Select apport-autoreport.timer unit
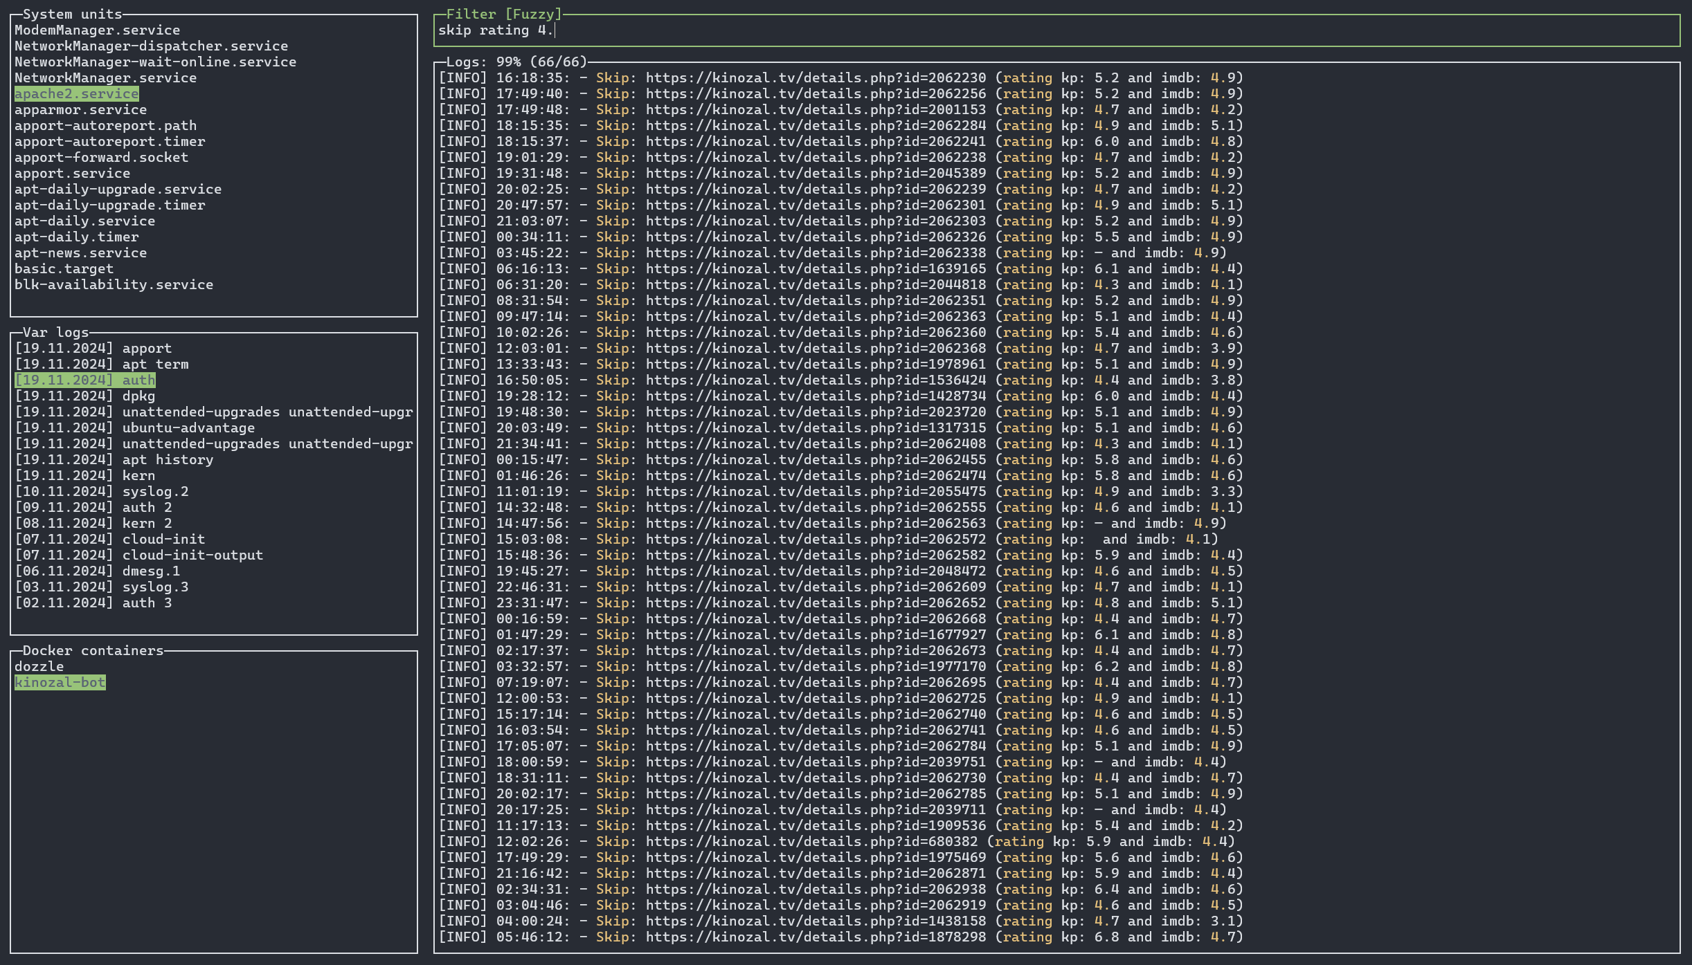 point(109,141)
